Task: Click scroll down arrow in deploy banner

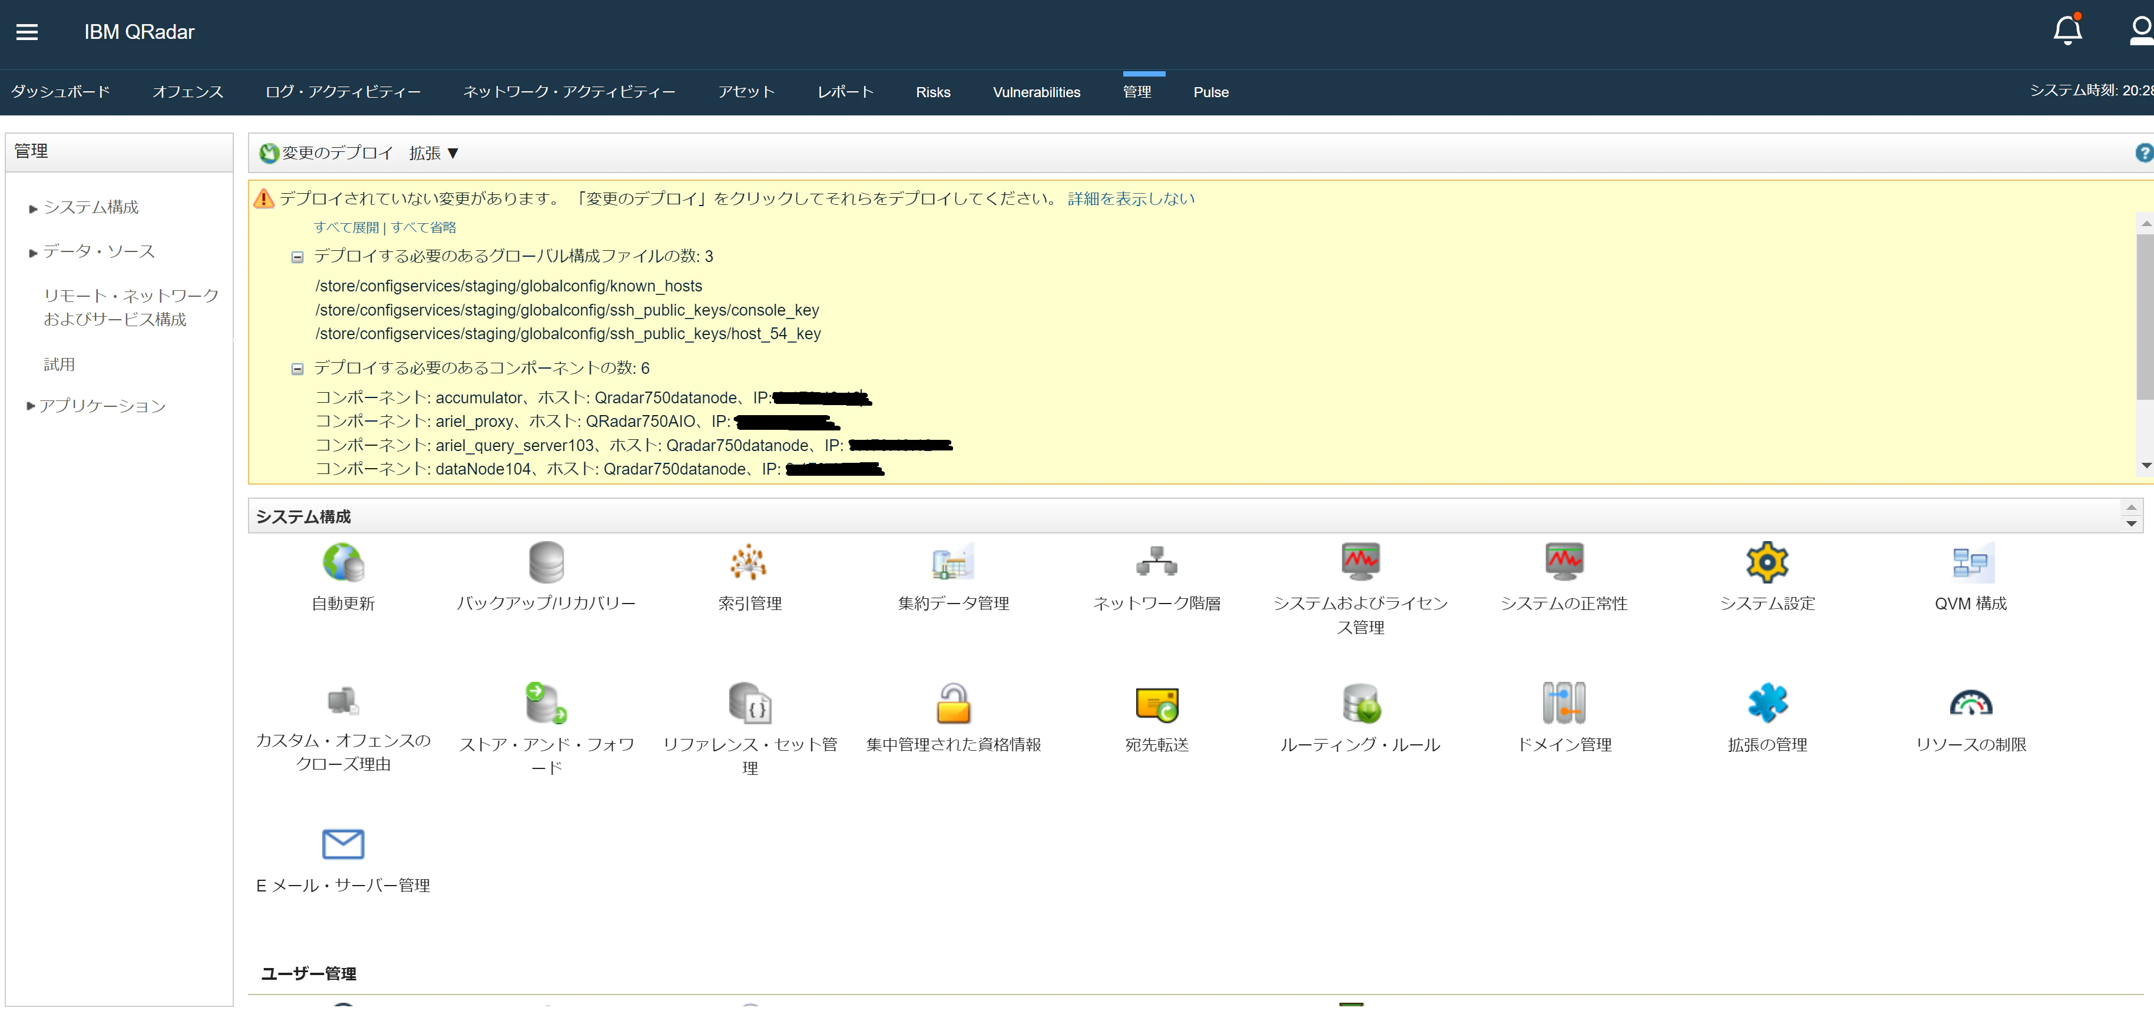Action: tap(2146, 466)
